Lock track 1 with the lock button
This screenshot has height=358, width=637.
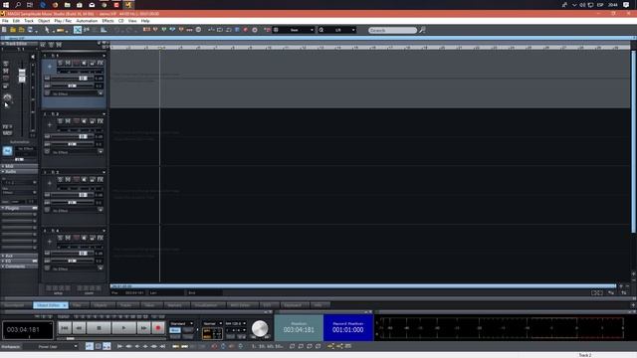(93, 63)
